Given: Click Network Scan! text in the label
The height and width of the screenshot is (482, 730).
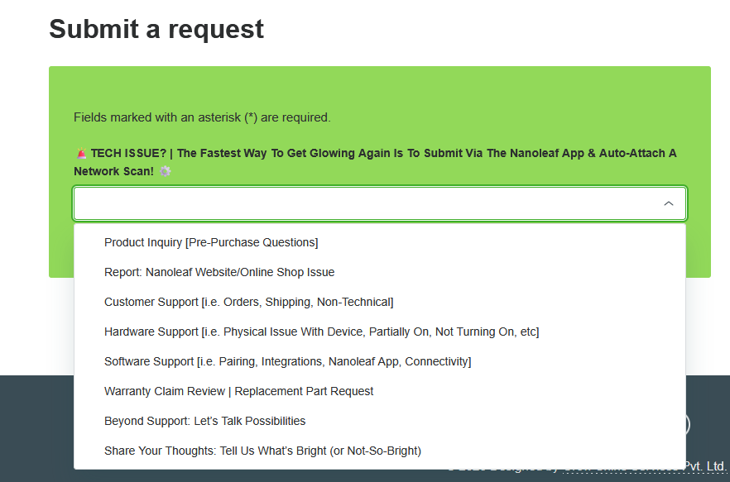Looking at the screenshot, I should coord(113,171).
